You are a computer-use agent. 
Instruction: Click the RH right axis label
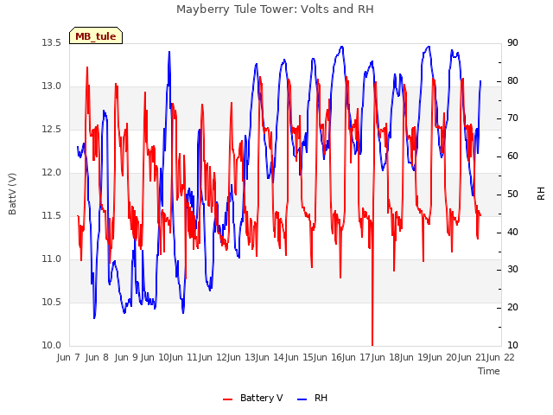point(541,194)
